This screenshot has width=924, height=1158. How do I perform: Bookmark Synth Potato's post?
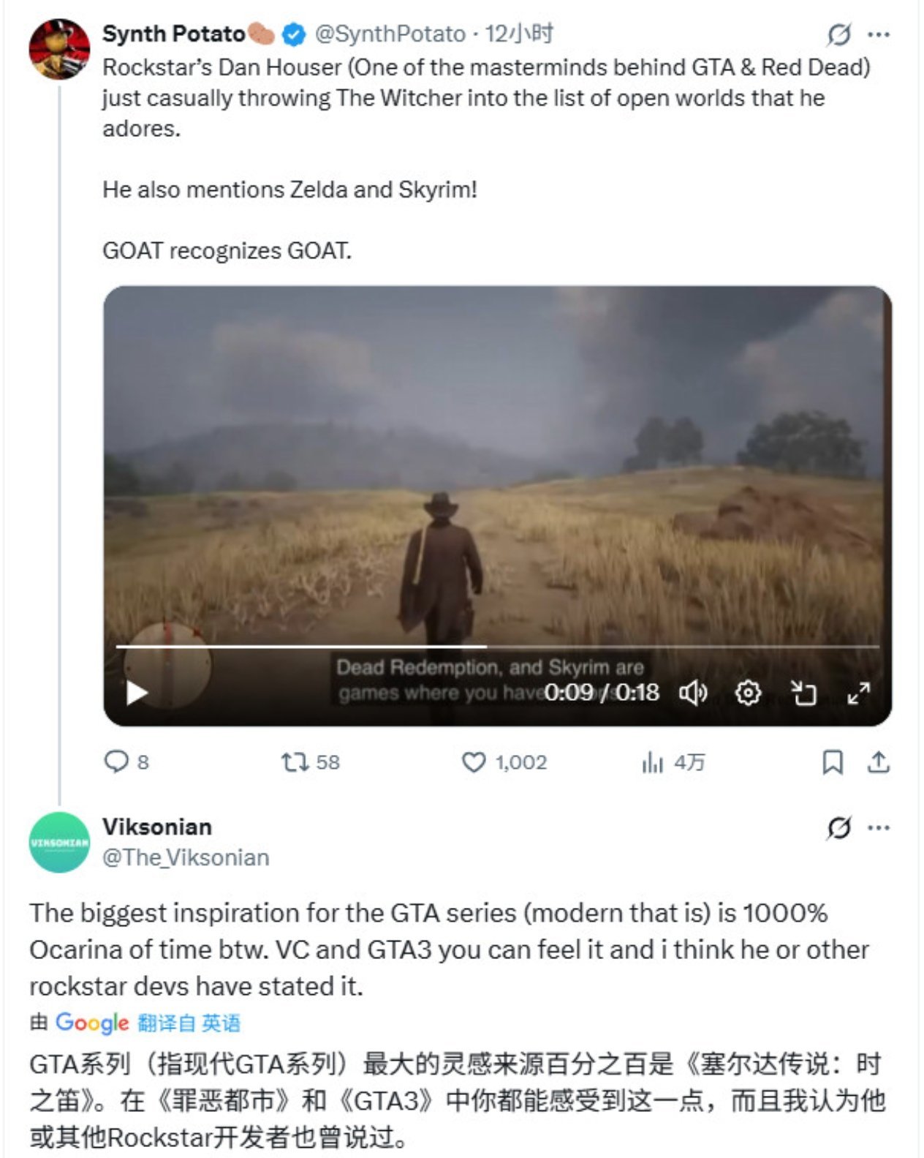point(833,762)
